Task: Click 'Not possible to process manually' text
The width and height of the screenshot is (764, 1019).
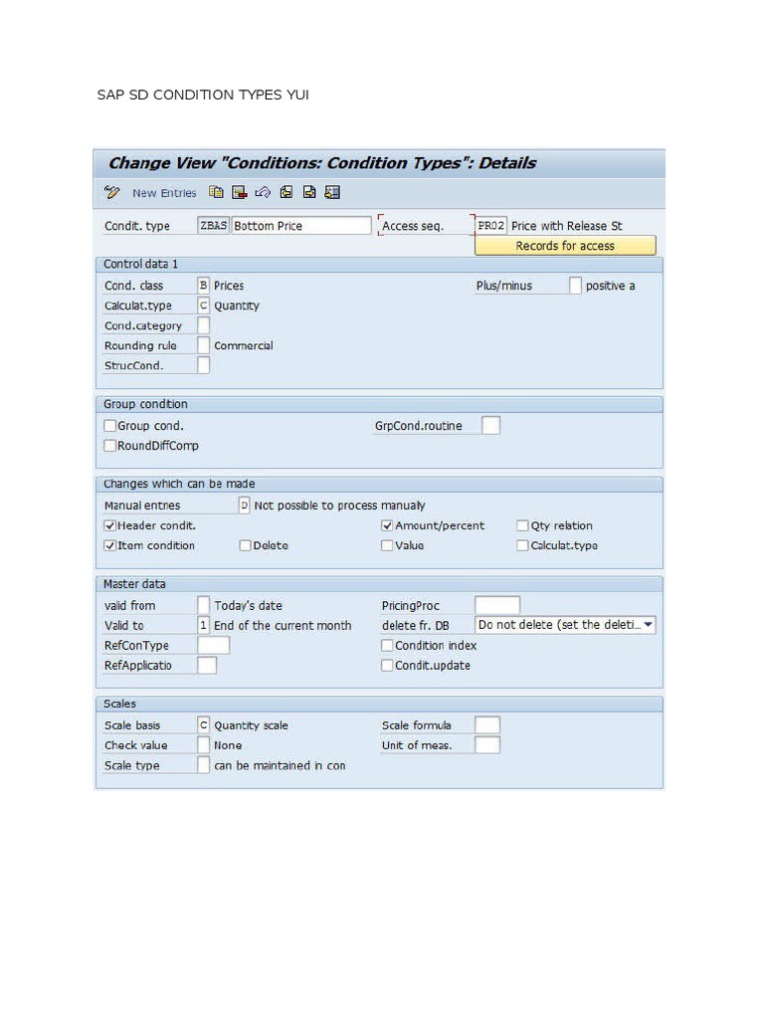Action: tap(340, 506)
